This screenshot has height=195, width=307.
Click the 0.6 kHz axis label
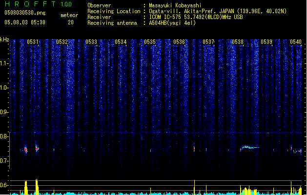click(x=4, y=185)
